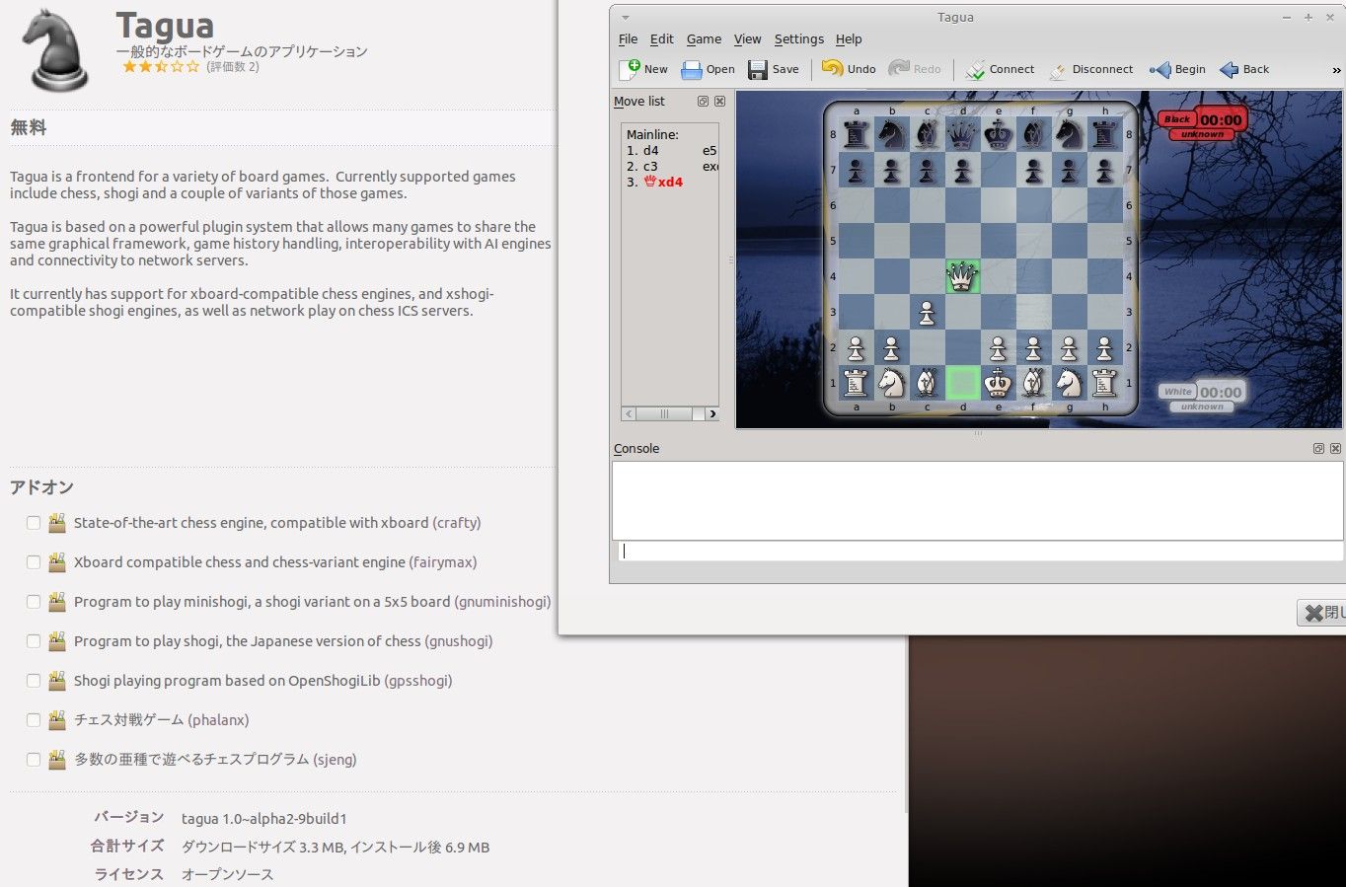Enable the gnuminishogi add-on checkbox
The width and height of the screenshot is (1346, 887).
pos(34,602)
